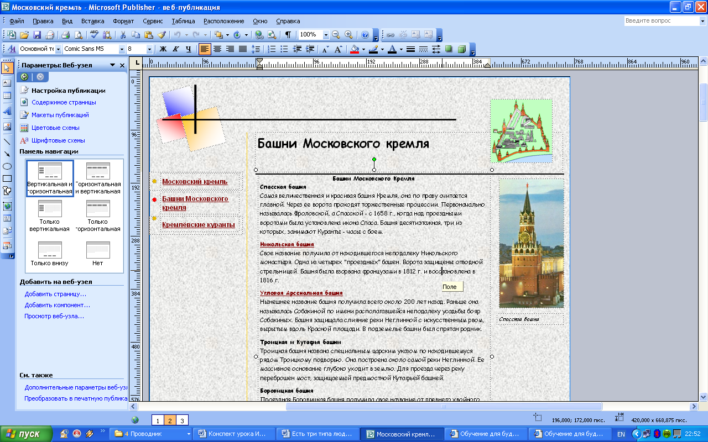708x442 pixels.
Task: Toggle Center paragraph alignment
Action: (x=217, y=49)
